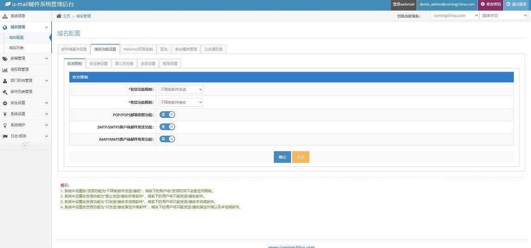Screen dimensions: 531x248
Task: Select 收发限制 sub-tab
Action: [74, 64]
